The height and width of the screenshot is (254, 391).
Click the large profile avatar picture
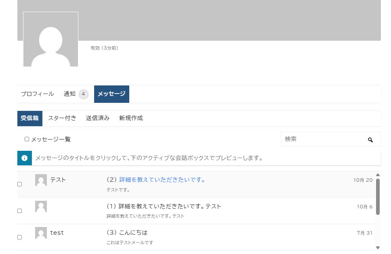50,40
